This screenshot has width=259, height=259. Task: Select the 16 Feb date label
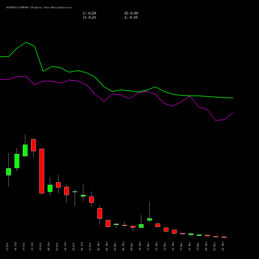16,247
